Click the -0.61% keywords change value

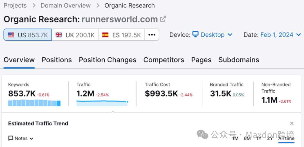coord(43,95)
